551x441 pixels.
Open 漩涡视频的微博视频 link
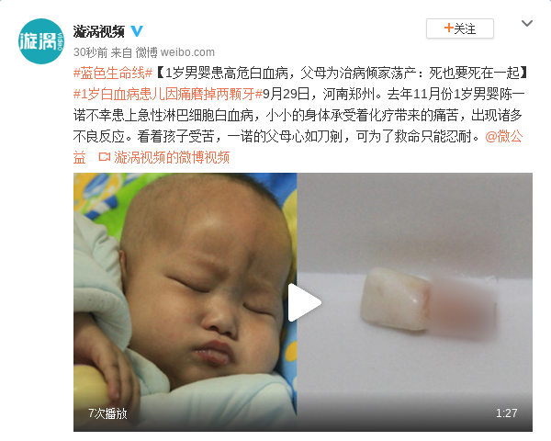pos(172,157)
